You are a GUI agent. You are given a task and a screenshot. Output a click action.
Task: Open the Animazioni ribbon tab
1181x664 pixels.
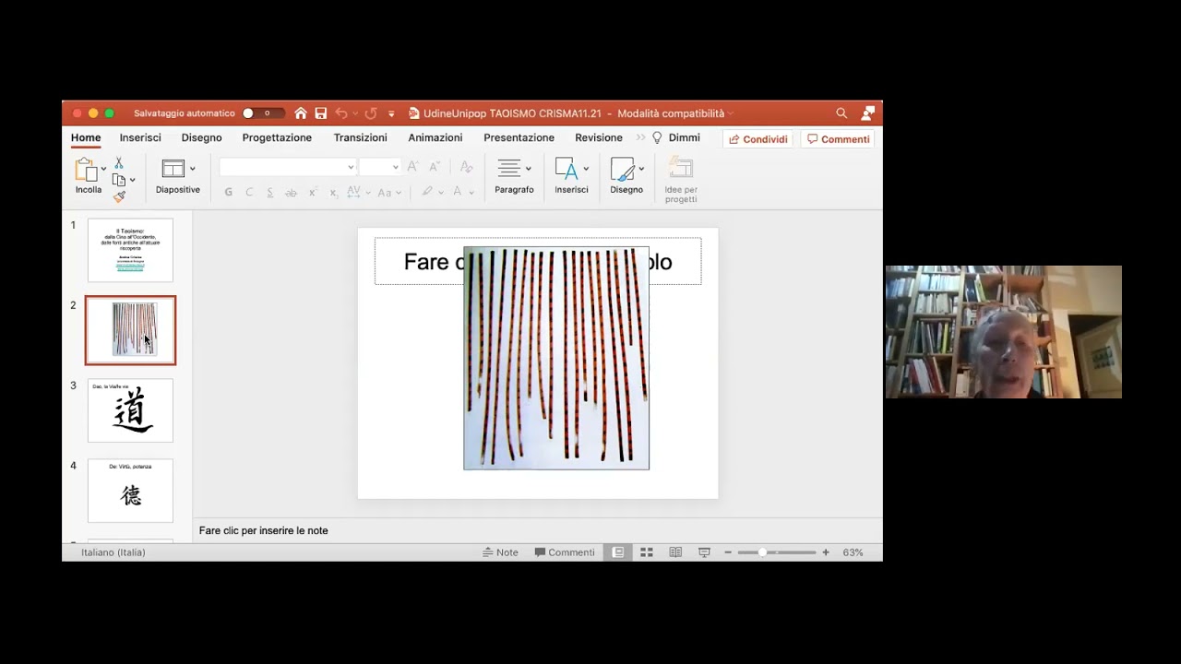coord(435,137)
